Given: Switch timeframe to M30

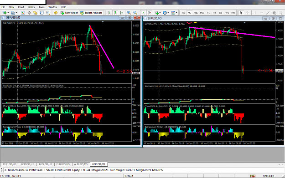Looking at the screenshot, I should point(202,13).
